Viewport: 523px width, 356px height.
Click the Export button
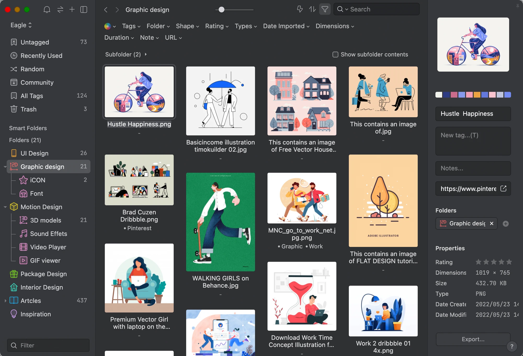tap(473, 339)
